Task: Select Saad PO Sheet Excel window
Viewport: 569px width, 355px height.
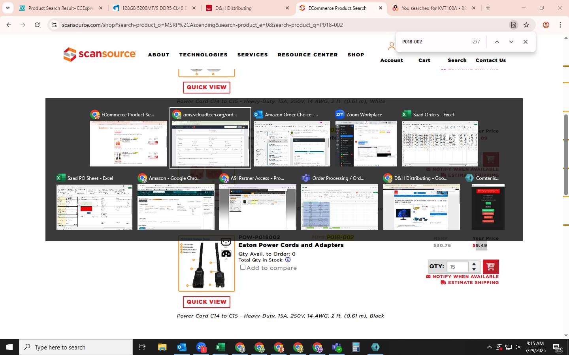Action: (94, 202)
